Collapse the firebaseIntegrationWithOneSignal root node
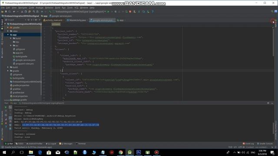This screenshot has width=278, height=156. (x=5, y=24)
